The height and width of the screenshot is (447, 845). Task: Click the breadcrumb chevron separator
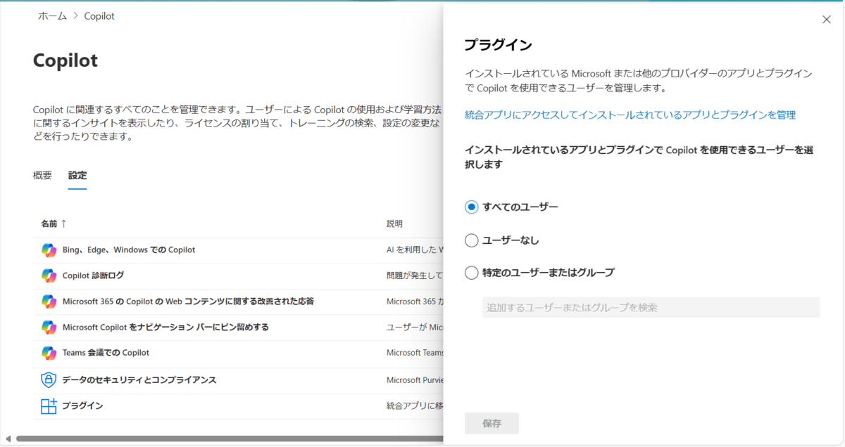76,15
